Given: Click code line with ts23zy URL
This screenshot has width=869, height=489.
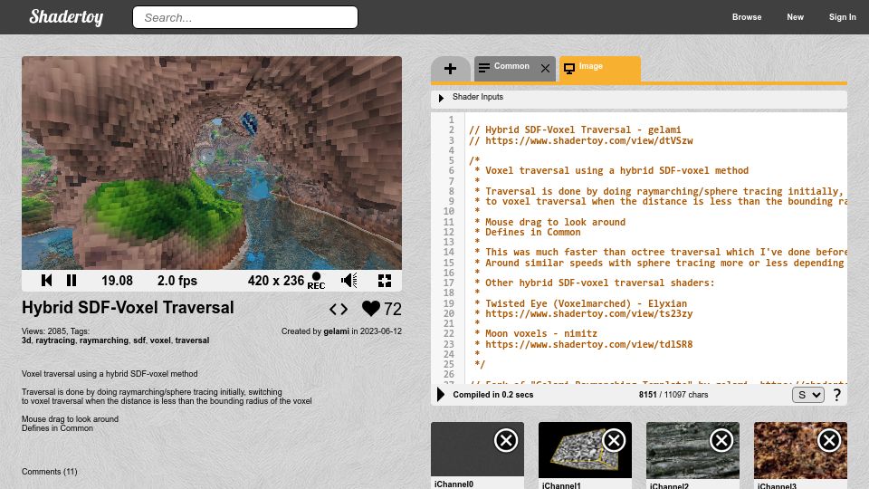Looking at the screenshot, I should point(584,314).
